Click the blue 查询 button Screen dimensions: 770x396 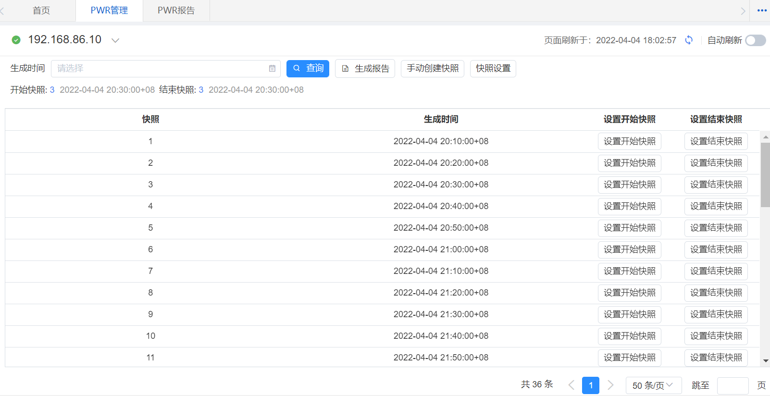pyautogui.click(x=308, y=69)
